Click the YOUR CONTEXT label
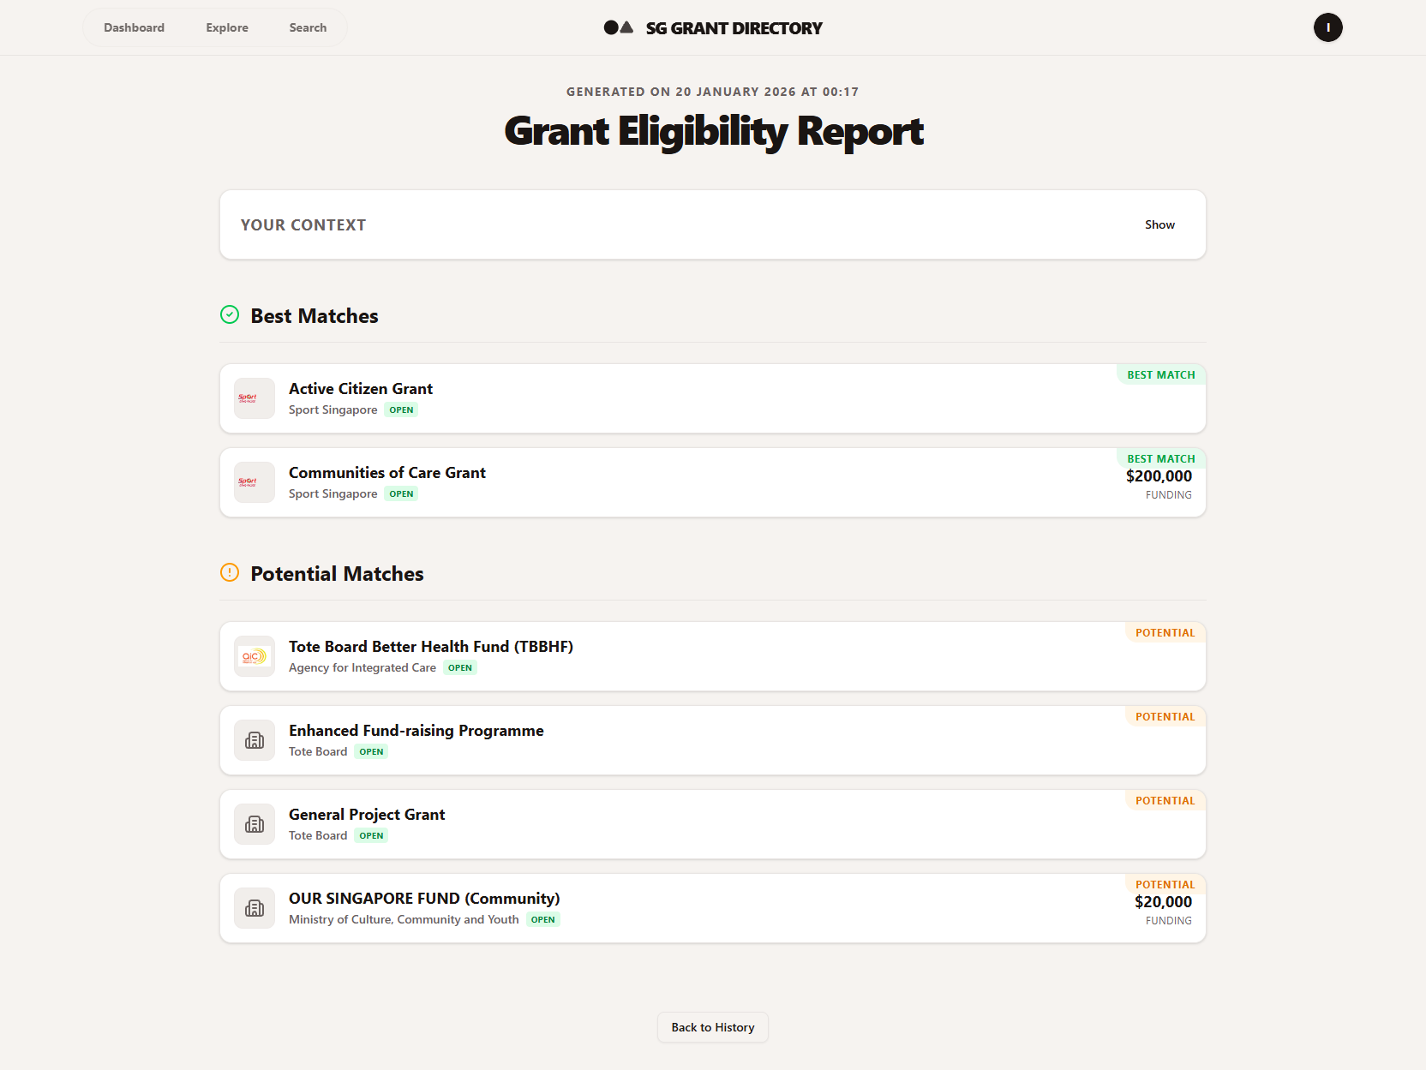The width and height of the screenshot is (1426, 1070). pos(303,224)
